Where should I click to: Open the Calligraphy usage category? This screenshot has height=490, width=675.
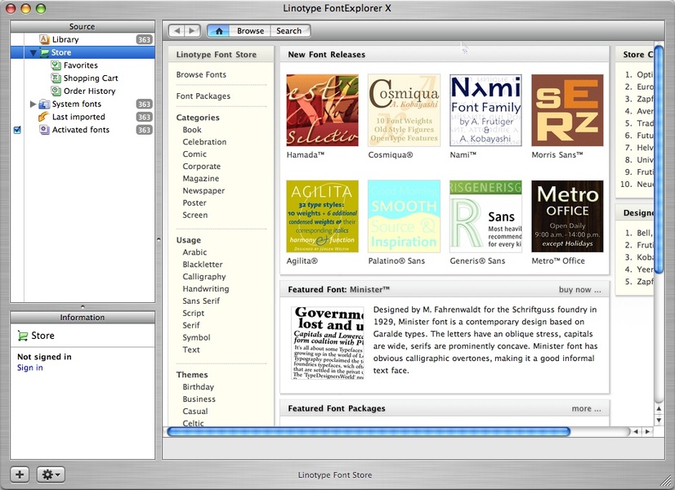click(204, 277)
